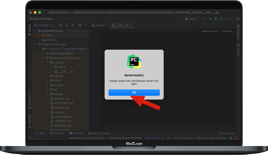
Task: Toggle the read-only lock icon in status bar
Action: [x=231, y=138]
